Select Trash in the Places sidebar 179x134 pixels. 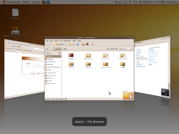click(53, 70)
